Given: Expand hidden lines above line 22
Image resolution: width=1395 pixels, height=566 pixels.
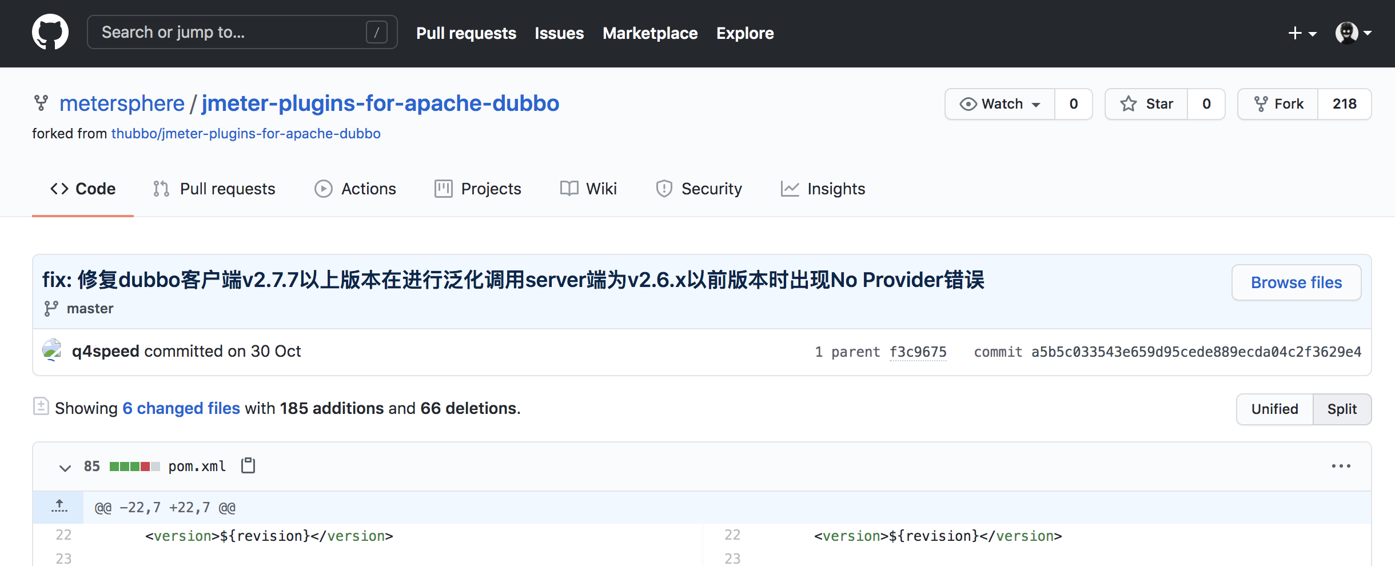Looking at the screenshot, I should tap(59, 507).
